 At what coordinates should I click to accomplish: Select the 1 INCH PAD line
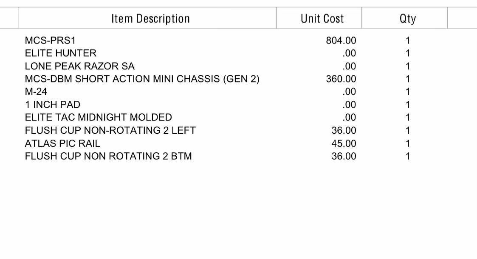coord(53,105)
